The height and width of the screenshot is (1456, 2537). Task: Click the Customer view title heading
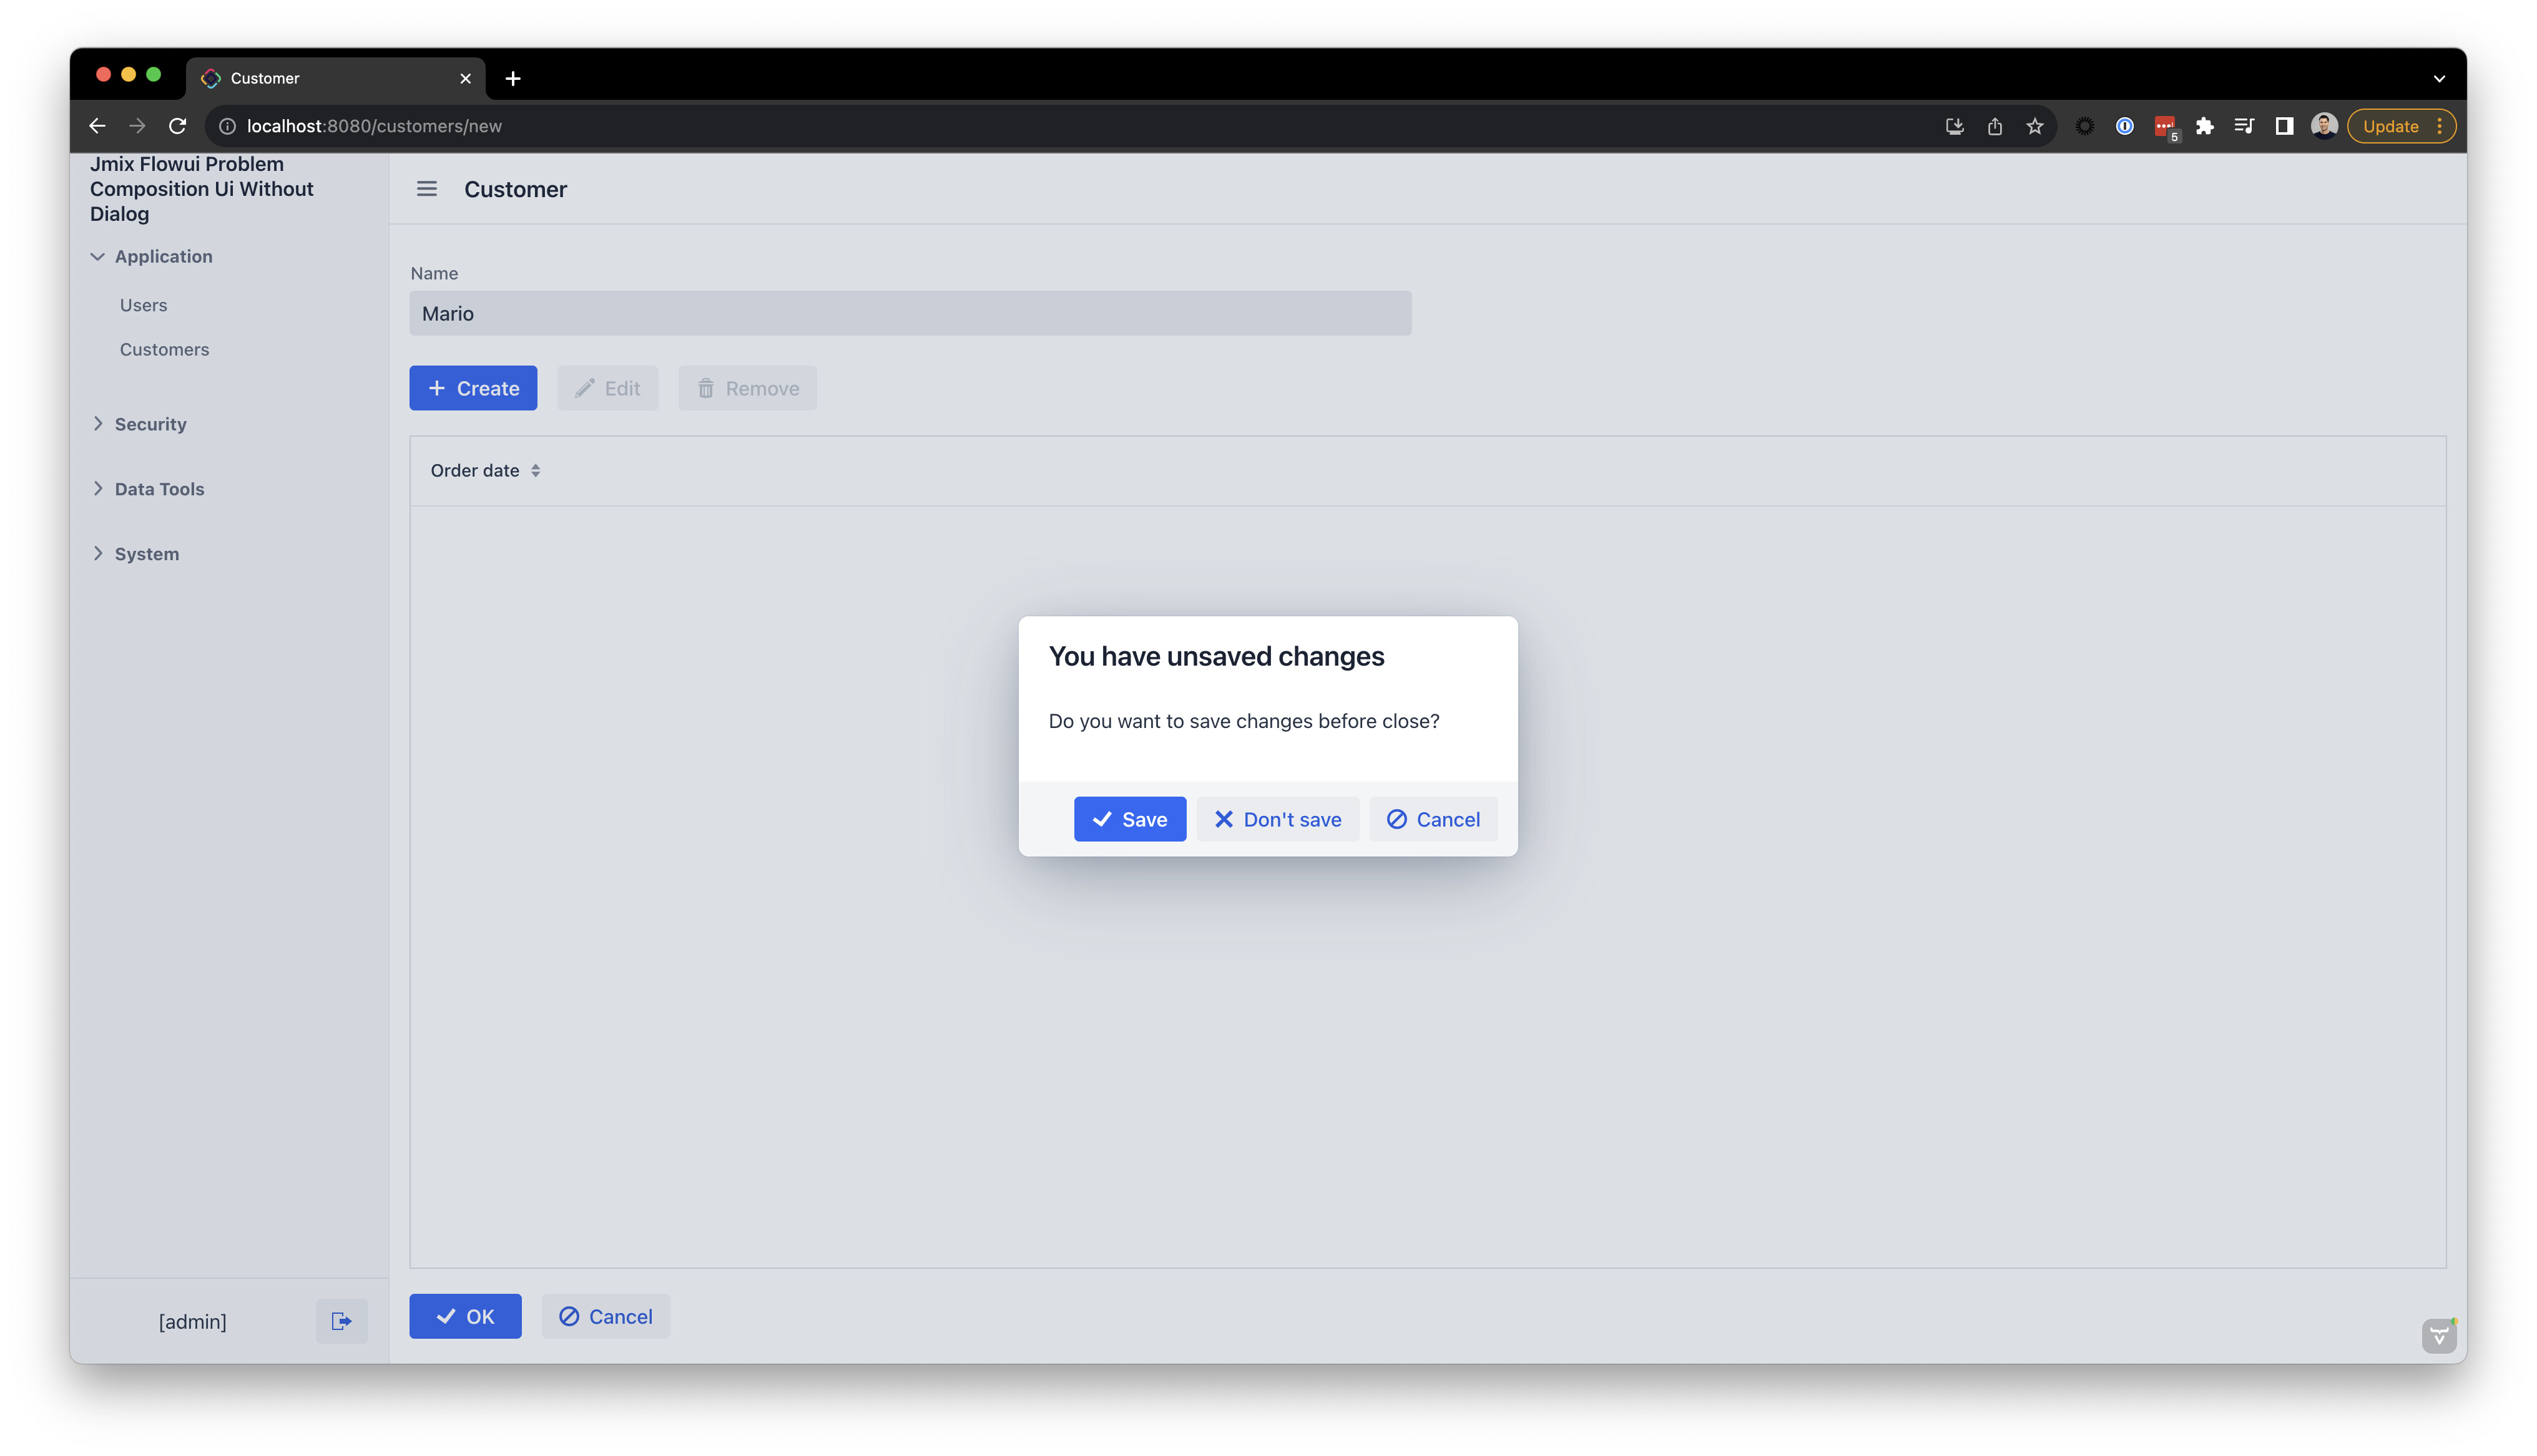point(515,189)
